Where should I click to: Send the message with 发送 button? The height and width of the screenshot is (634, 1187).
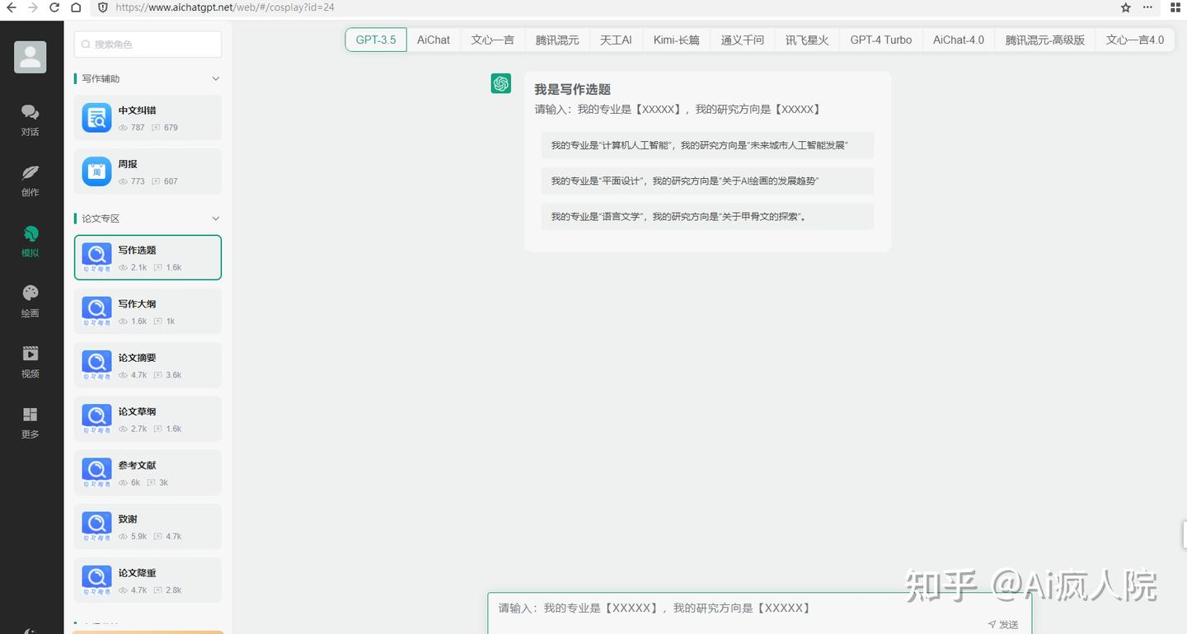[1003, 625]
